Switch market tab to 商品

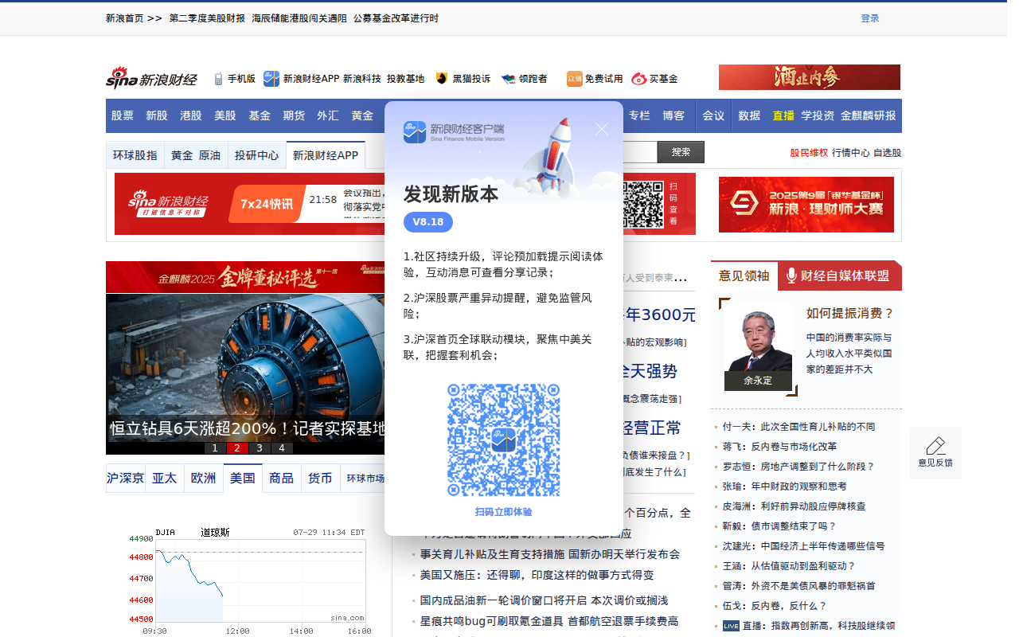pyautogui.click(x=281, y=478)
